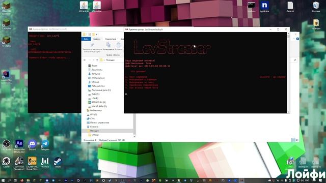This screenshot has height=183, width=326.
Task: Open Warface desktop shortcut
Action: click(x=45, y=162)
